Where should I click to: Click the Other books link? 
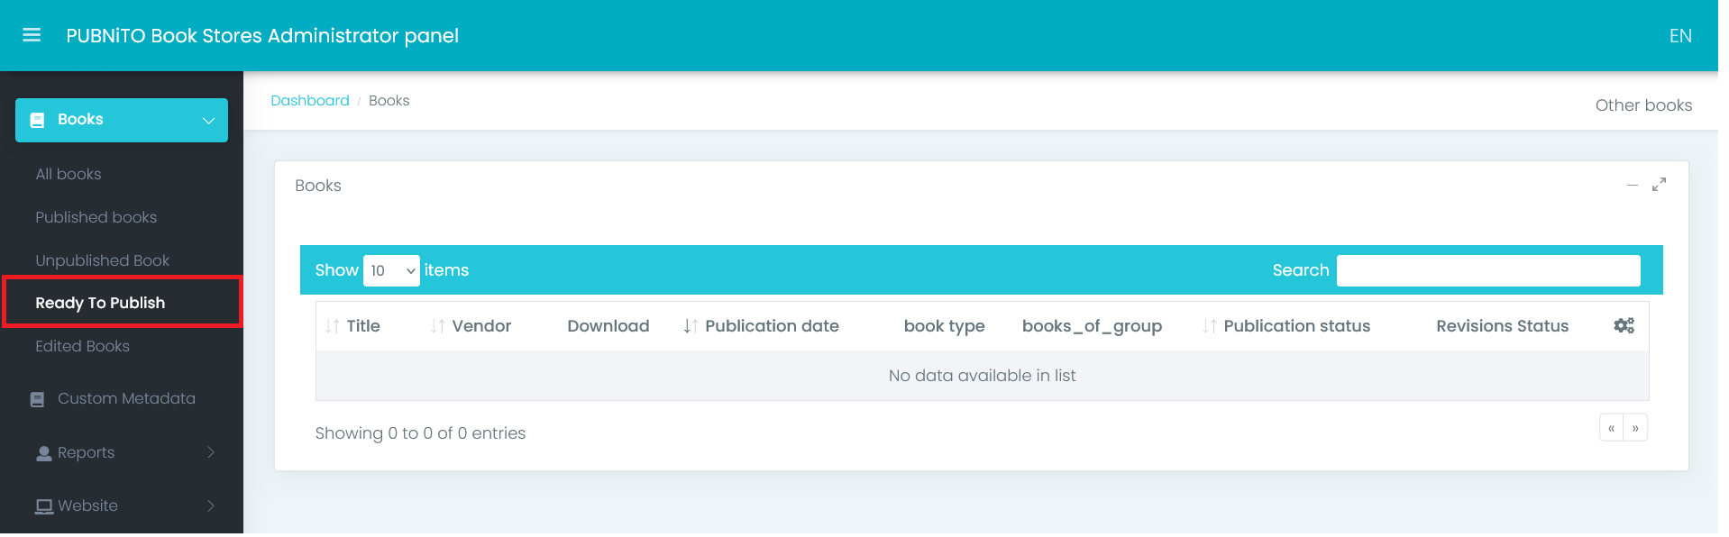(x=1642, y=105)
